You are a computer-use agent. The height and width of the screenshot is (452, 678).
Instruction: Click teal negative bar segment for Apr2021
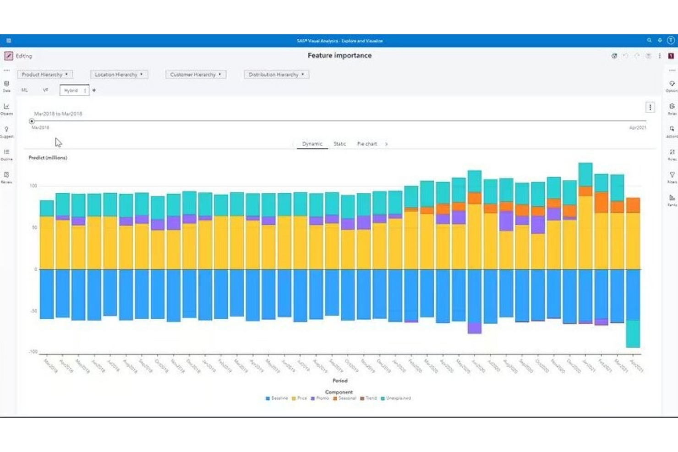tap(633, 333)
